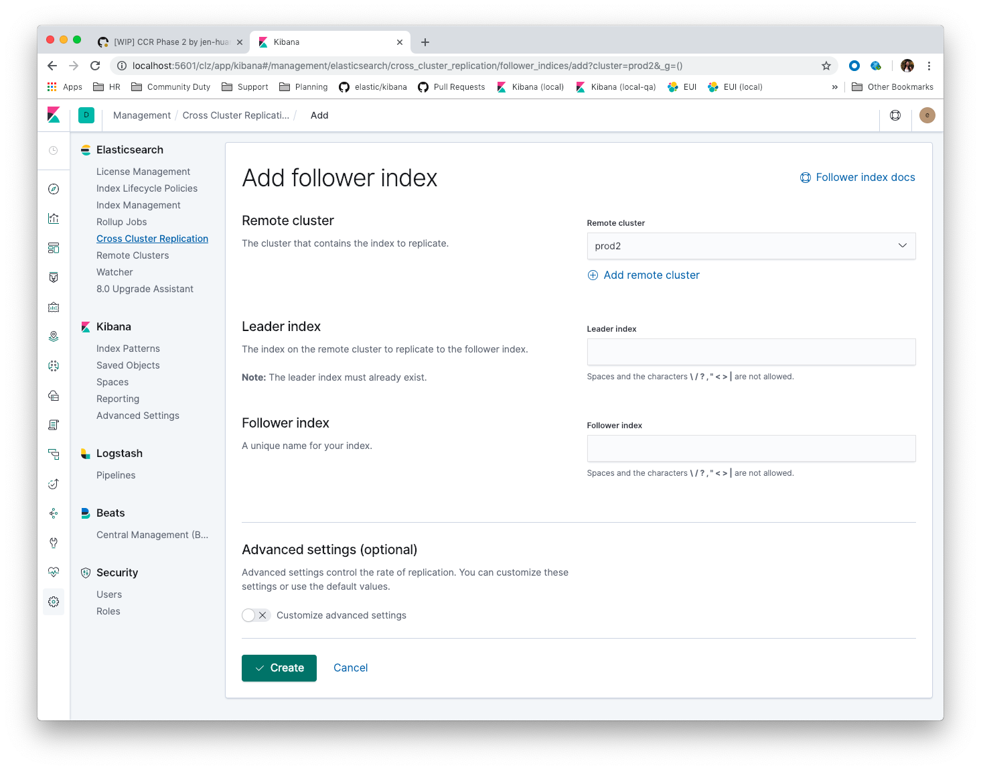Open the Chrome profile avatar

click(907, 66)
